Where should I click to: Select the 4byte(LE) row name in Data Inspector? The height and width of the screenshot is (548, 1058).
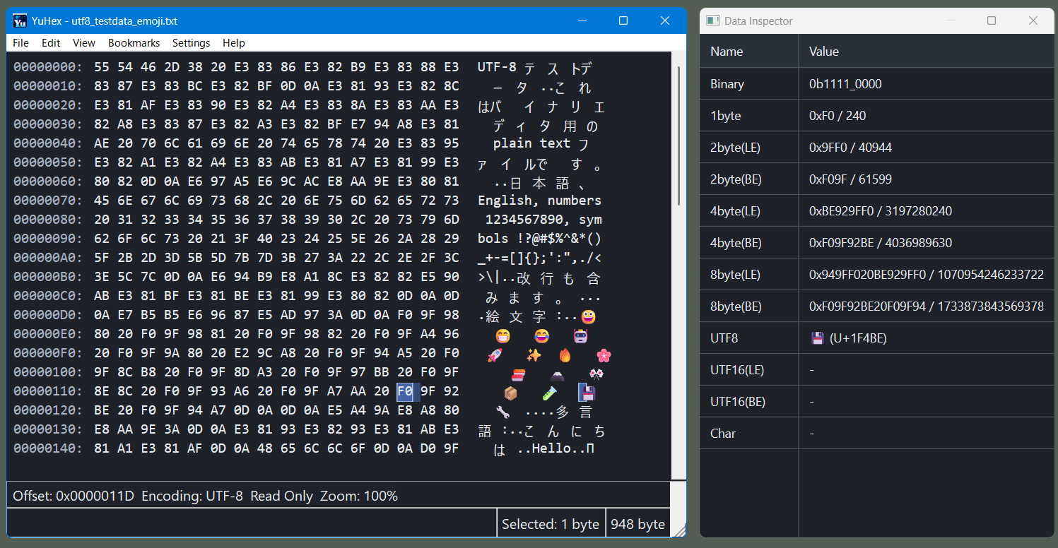pos(735,211)
